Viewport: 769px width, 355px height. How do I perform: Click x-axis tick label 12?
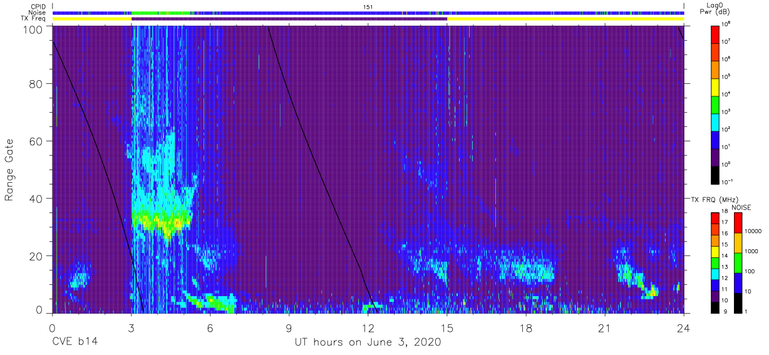pos(368,328)
